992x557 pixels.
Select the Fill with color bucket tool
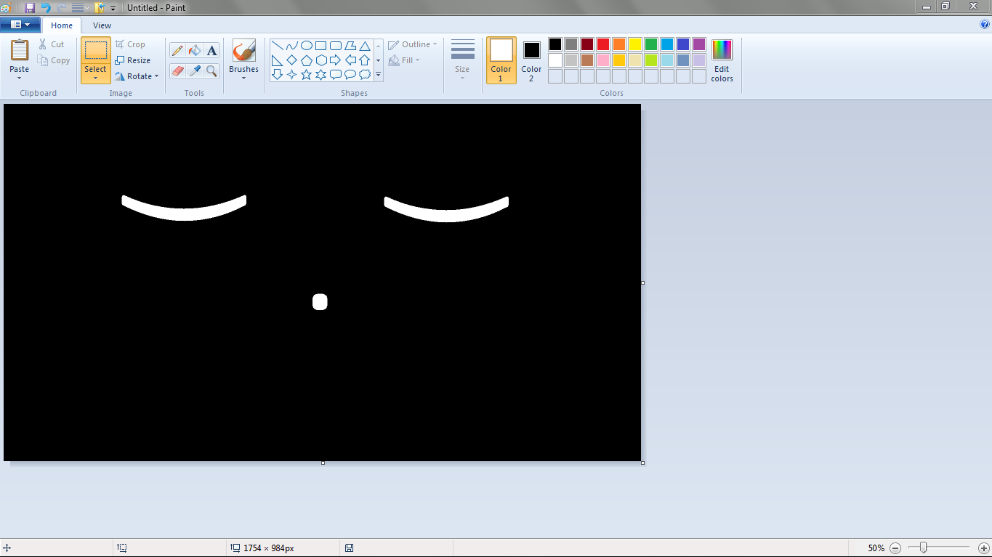(194, 51)
